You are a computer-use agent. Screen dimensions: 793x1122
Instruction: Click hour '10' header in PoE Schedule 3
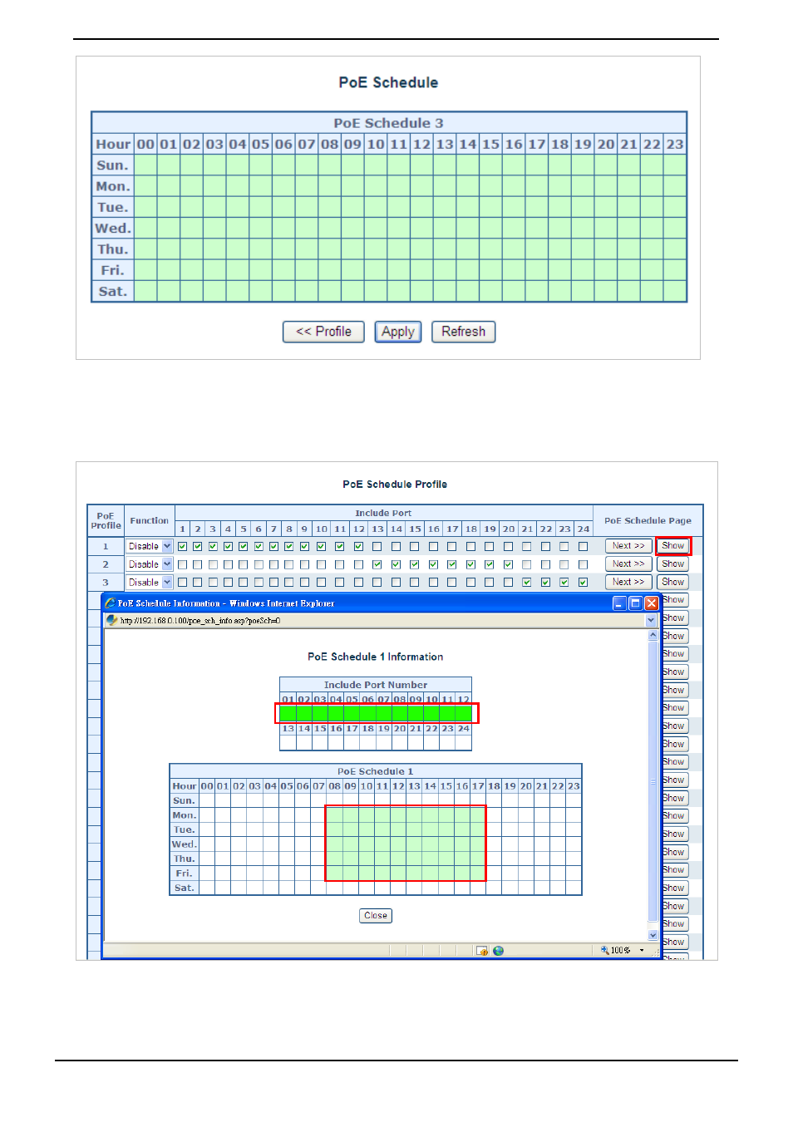pyautogui.click(x=376, y=145)
